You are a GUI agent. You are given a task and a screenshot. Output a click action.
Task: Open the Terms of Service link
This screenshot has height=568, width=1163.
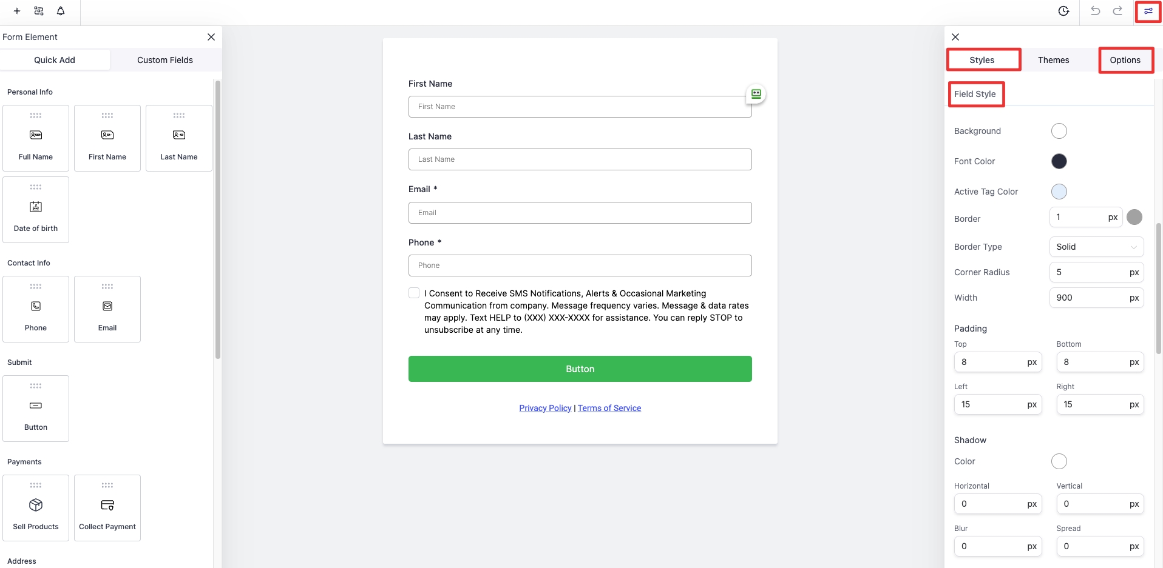point(609,408)
